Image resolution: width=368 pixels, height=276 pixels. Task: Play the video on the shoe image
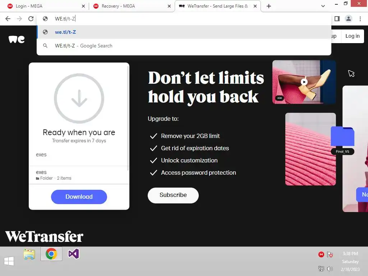tap(304, 82)
